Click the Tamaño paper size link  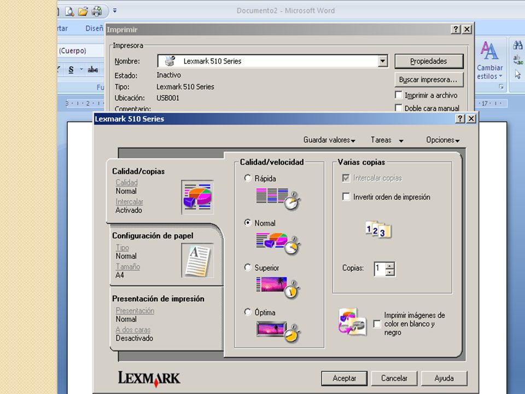tap(128, 266)
